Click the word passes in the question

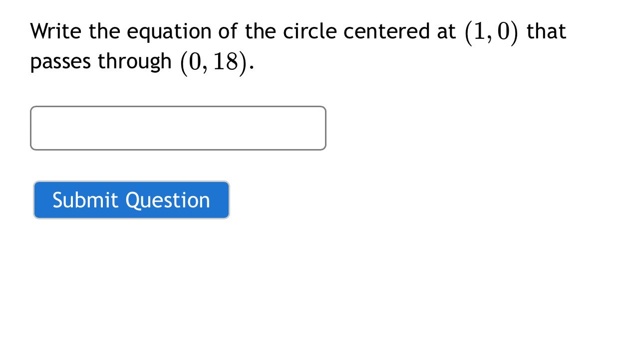pos(60,61)
